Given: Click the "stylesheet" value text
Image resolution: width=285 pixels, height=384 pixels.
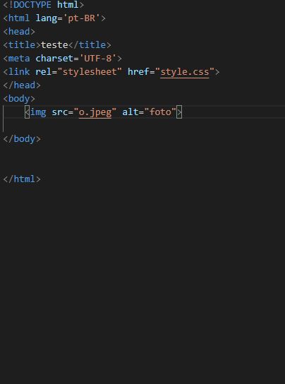Looking at the screenshot, I should (x=90, y=72).
